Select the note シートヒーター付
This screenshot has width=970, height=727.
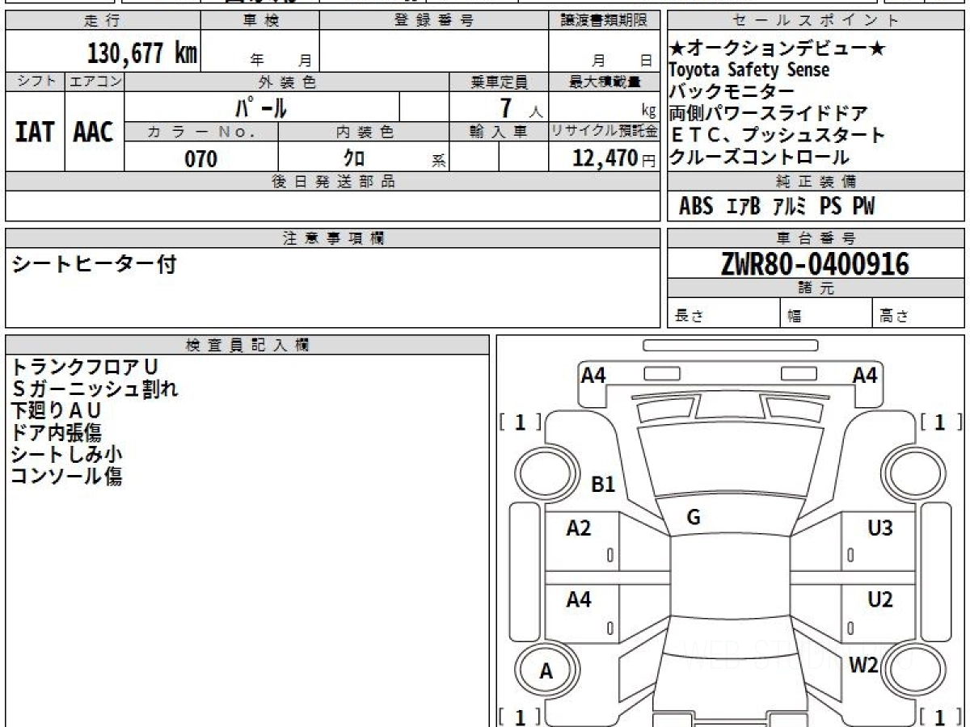tap(94, 264)
